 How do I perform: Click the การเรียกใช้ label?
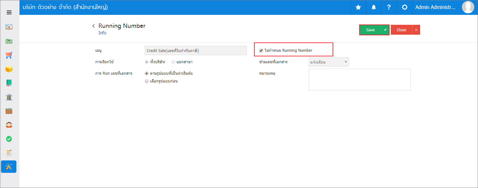coord(104,62)
